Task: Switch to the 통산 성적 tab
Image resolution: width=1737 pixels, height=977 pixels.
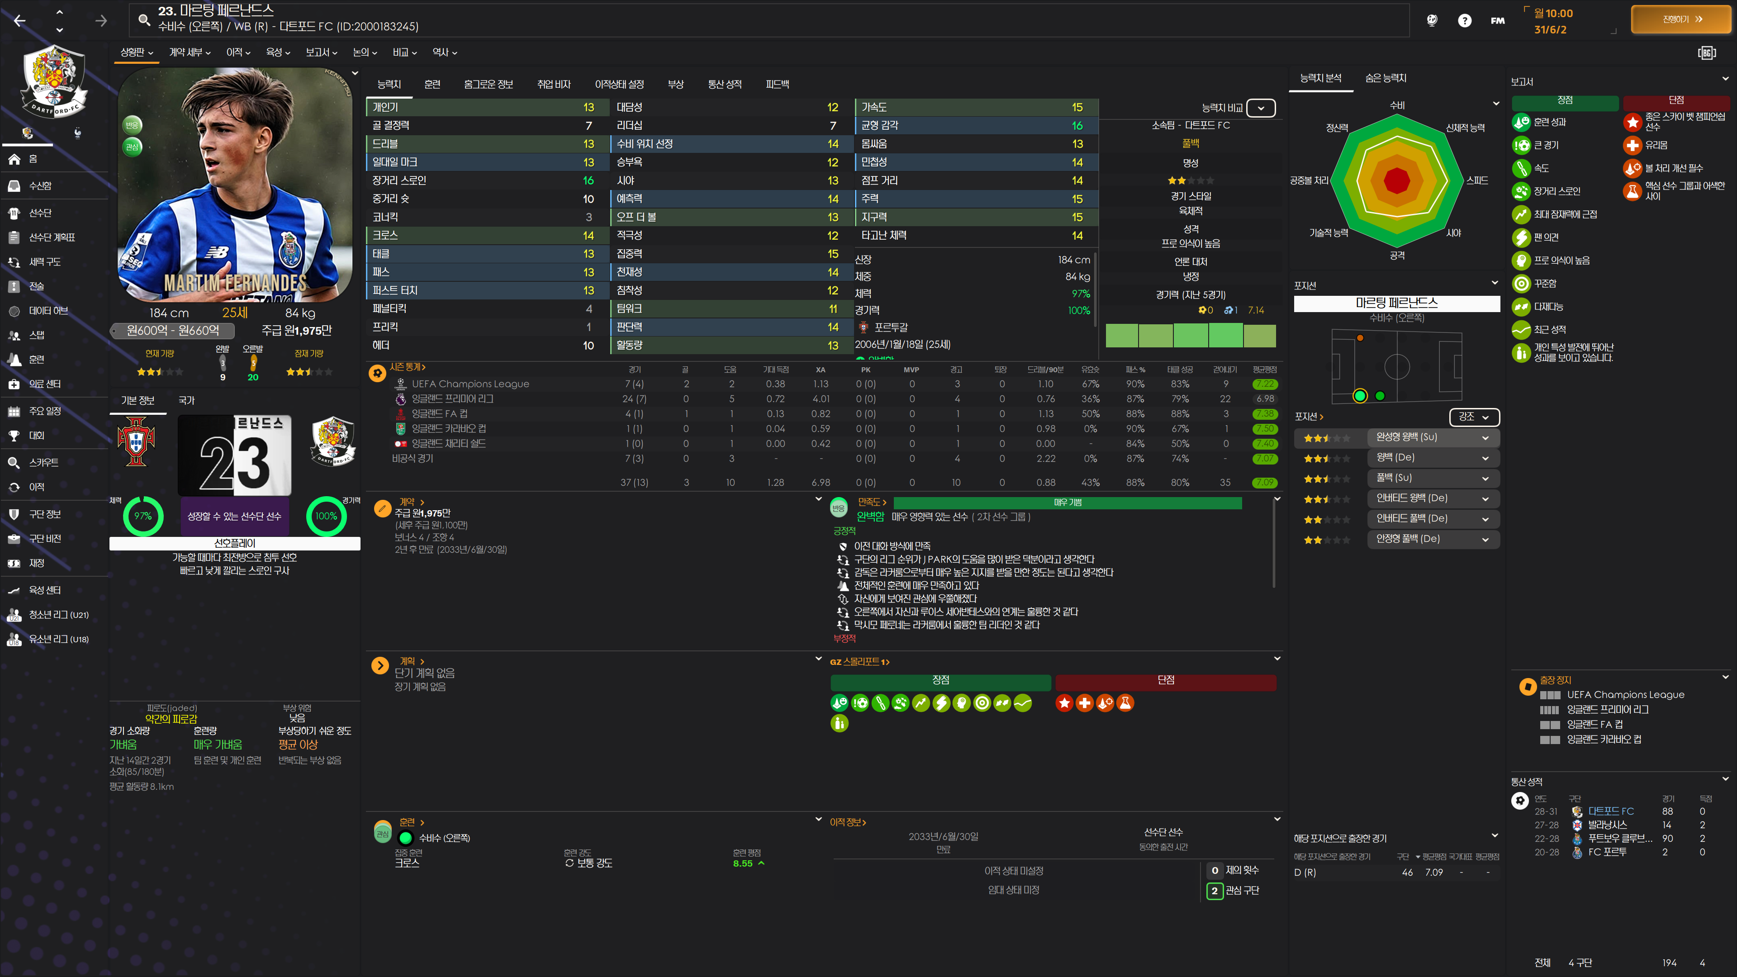Action: click(x=725, y=84)
